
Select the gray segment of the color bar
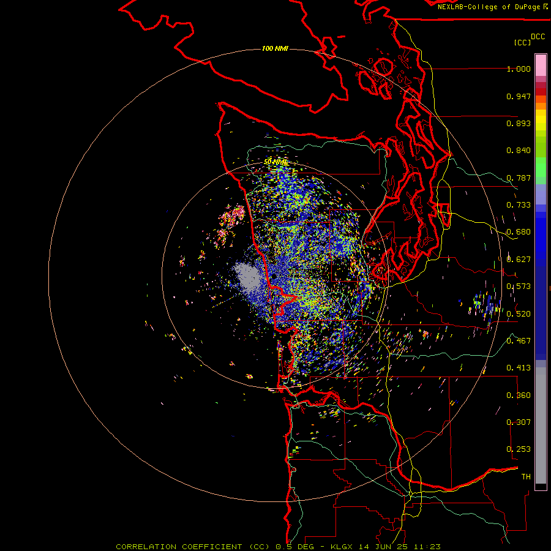click(x=541, y=425)
